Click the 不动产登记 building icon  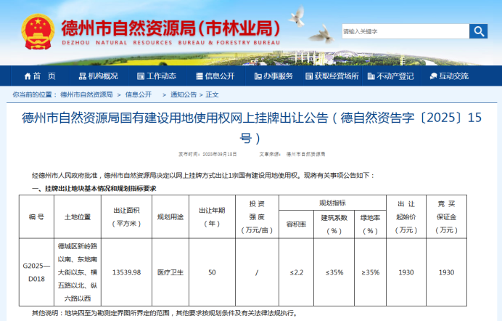pos(371,76)
